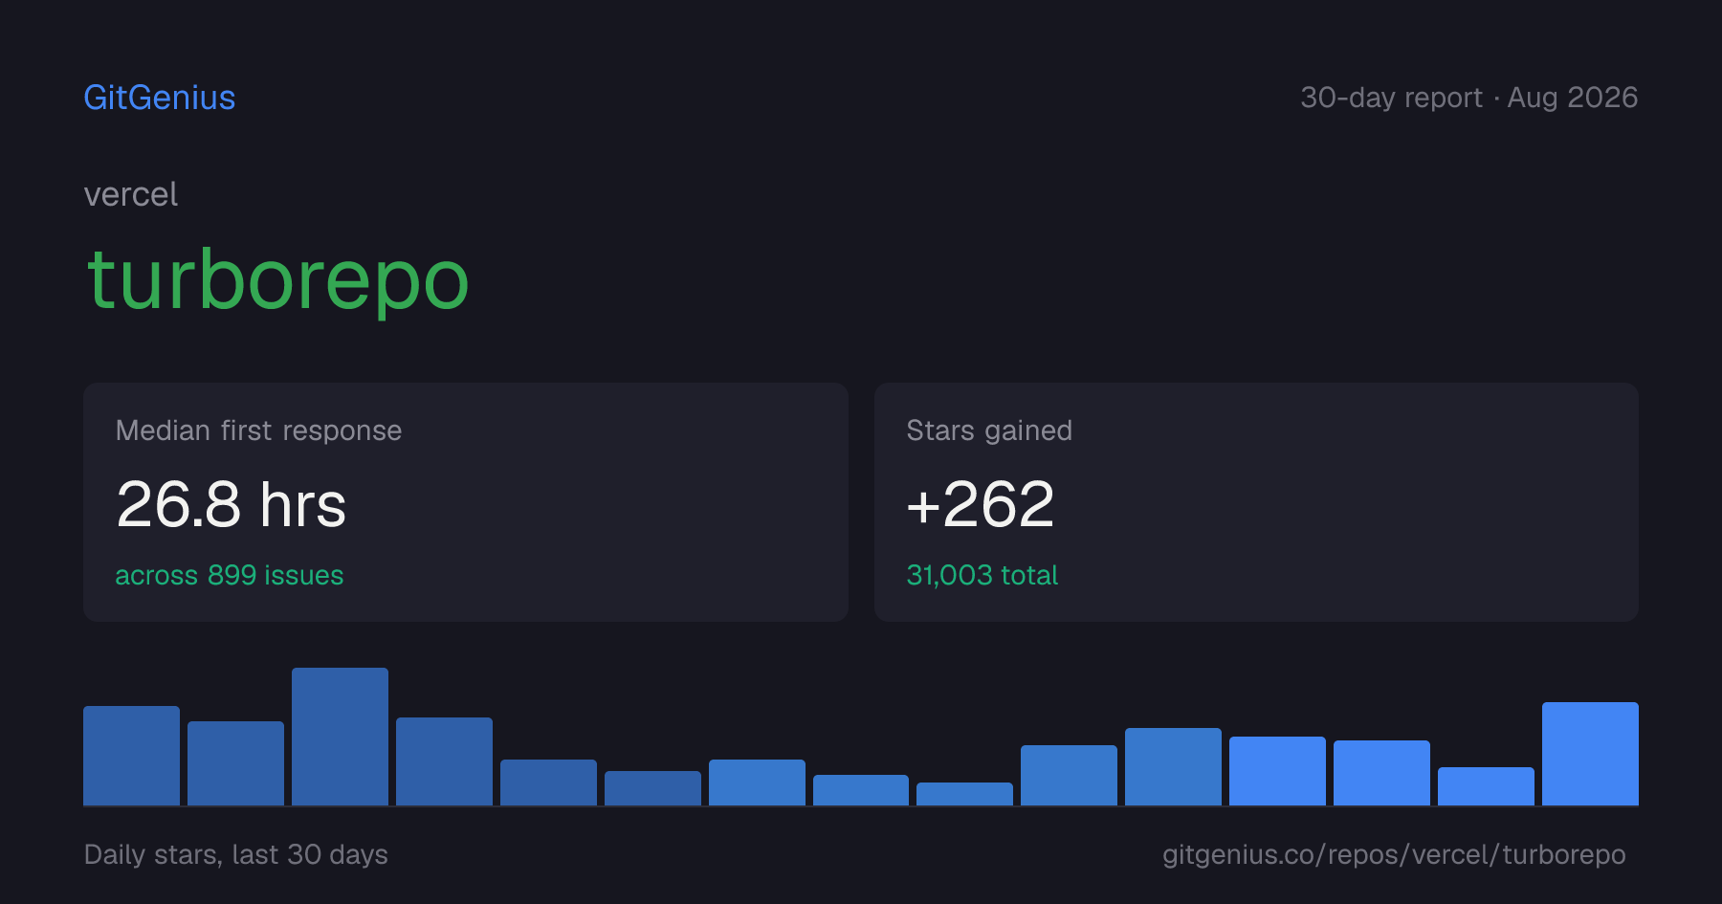Click the "26.8 hrs" value
This screenshot has width=1722, height=904.
[231, 504]
